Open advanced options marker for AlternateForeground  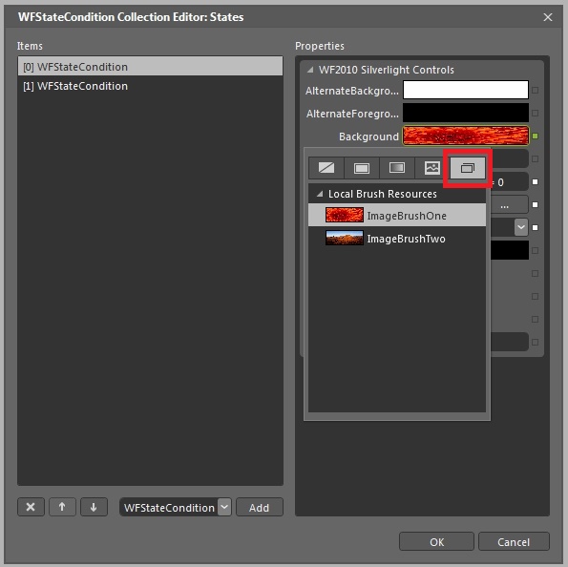point(535,113)
